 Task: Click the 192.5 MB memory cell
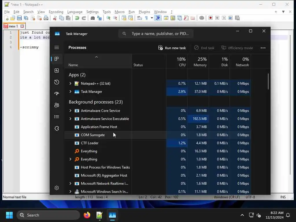pyautogui.click(x=198, y=119)
